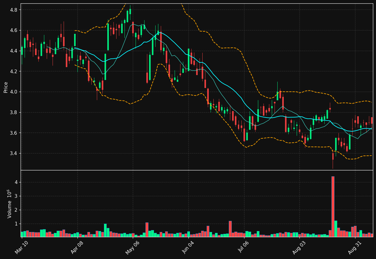The image size is (376, 259).
Task: Click the volume axis 3 label
Action: (16, 196)
